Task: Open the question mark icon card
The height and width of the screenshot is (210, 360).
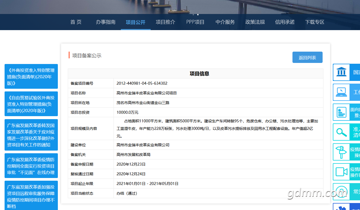Action: point(347,192)
